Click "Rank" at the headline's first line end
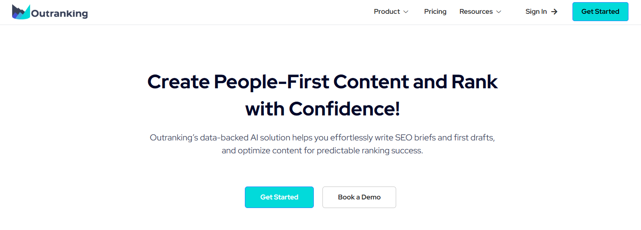The height and width of the screenshot is (230, 641). (474, 81)
